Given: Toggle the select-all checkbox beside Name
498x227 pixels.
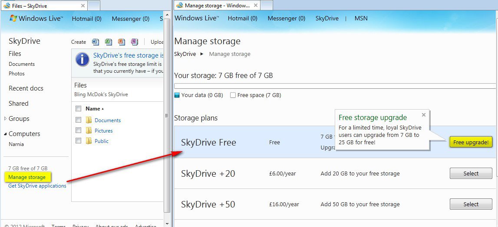Looking at the screenshot, I should [79, 109].
